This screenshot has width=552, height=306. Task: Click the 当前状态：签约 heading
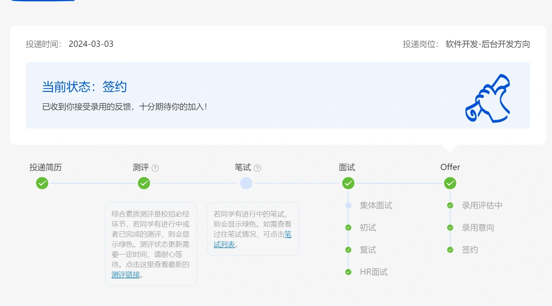[x=84, y=87]
